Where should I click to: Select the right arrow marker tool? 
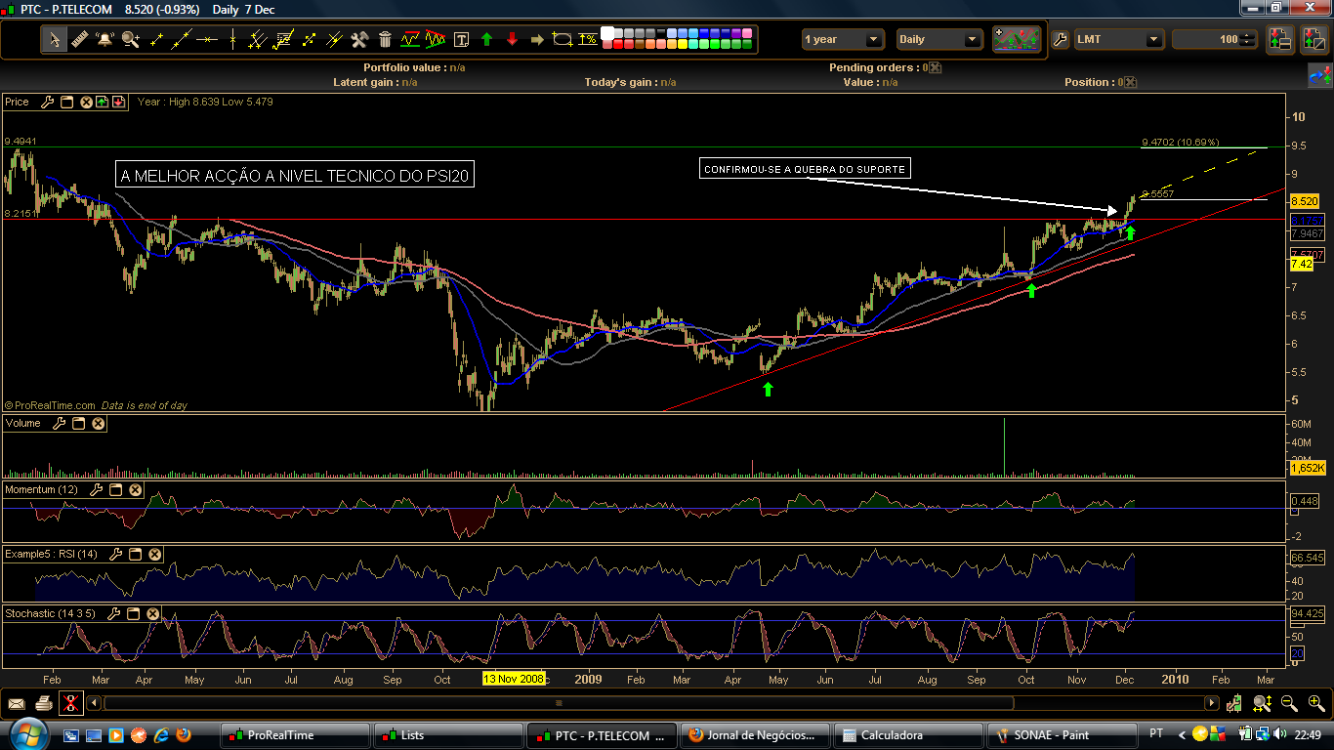coord(537,40)
